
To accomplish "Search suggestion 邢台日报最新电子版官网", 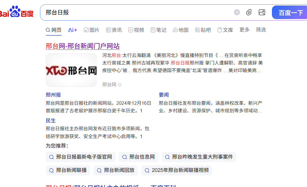I will 81,157.
